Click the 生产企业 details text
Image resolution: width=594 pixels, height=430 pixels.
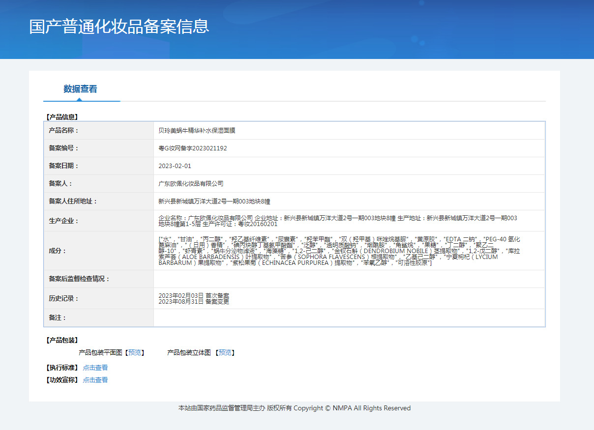click(337, 221)
